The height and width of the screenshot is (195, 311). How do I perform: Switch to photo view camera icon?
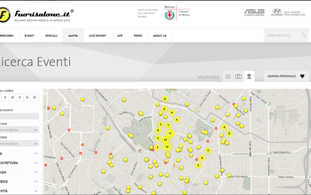pos(239,76)
